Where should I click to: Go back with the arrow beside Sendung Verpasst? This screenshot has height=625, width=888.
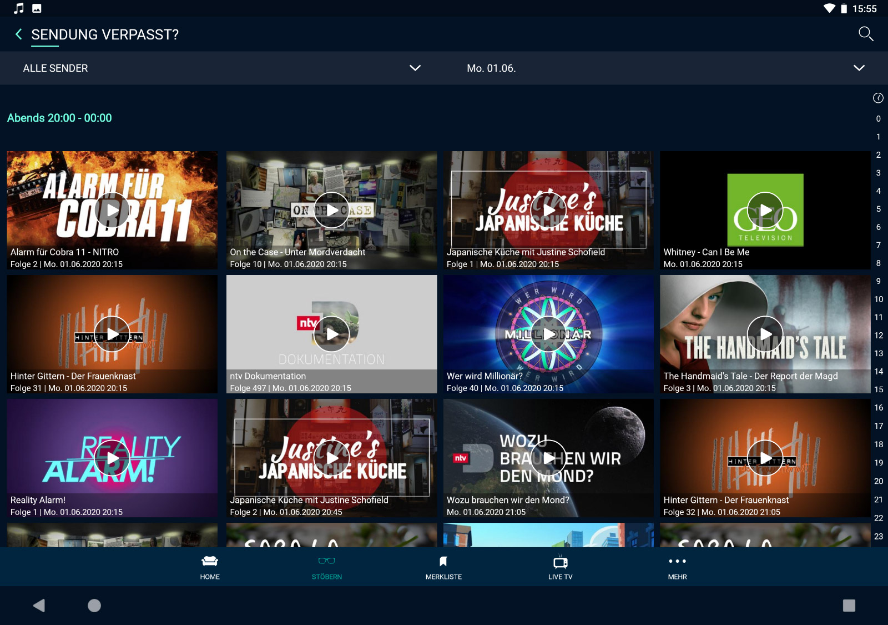pos(19,34)
